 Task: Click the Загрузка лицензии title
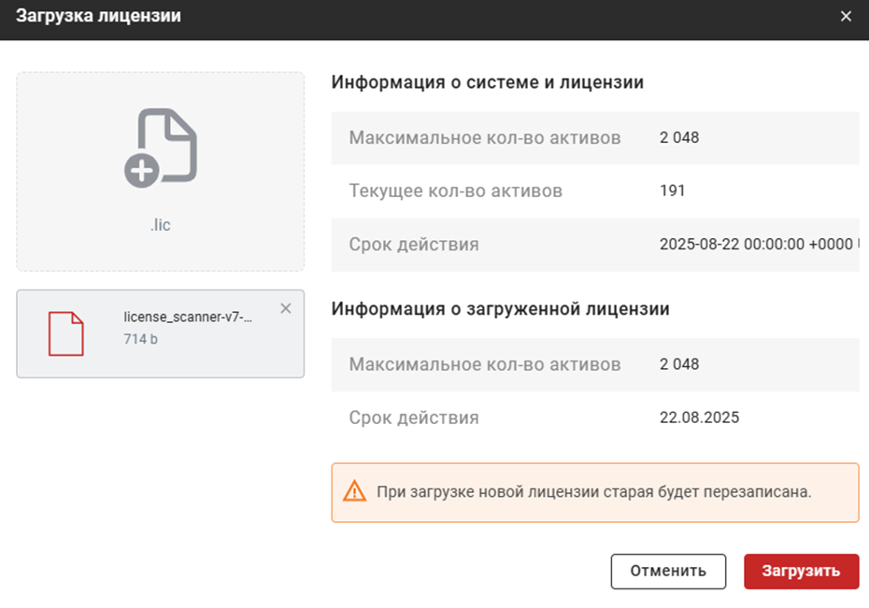(x=99, y=16)
